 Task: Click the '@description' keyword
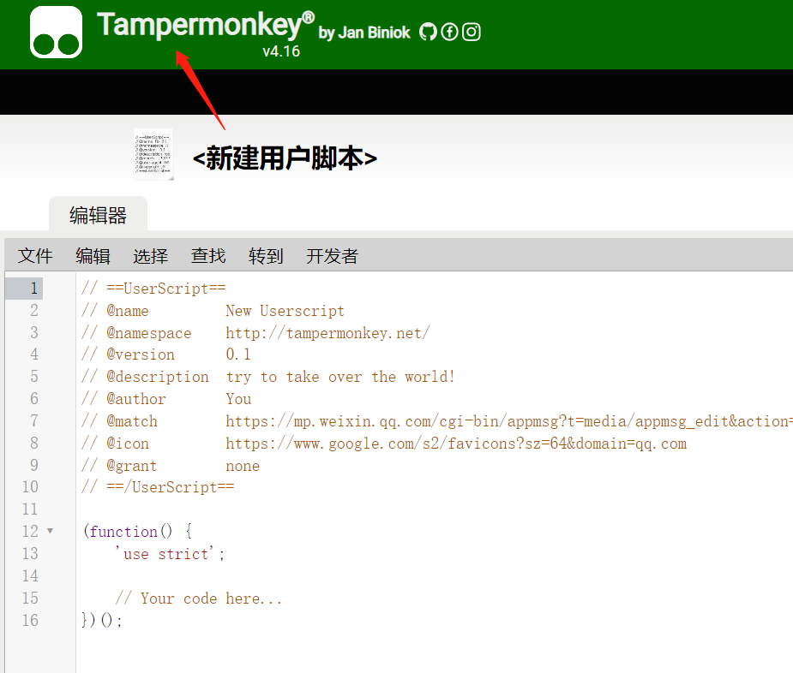157,377
